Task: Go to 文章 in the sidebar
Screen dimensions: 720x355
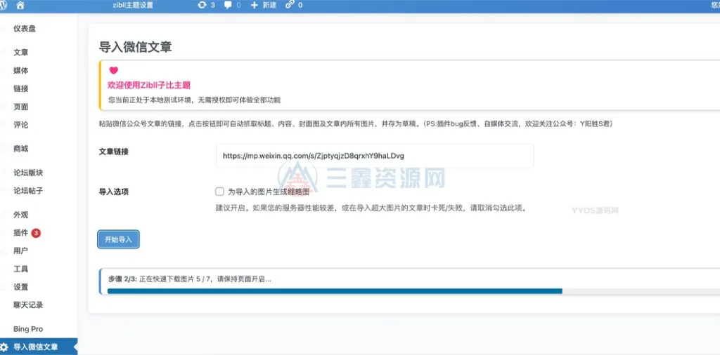Action: 21,53
